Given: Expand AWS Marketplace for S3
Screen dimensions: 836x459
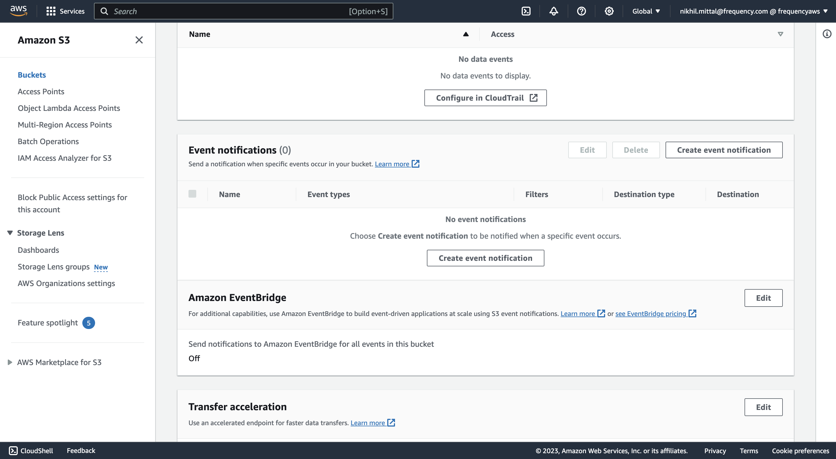Looking at the screenshot, I should coord(10,362).
